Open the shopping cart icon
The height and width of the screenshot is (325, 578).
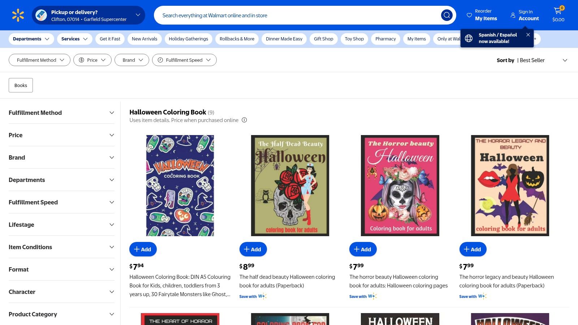(558, 12)
